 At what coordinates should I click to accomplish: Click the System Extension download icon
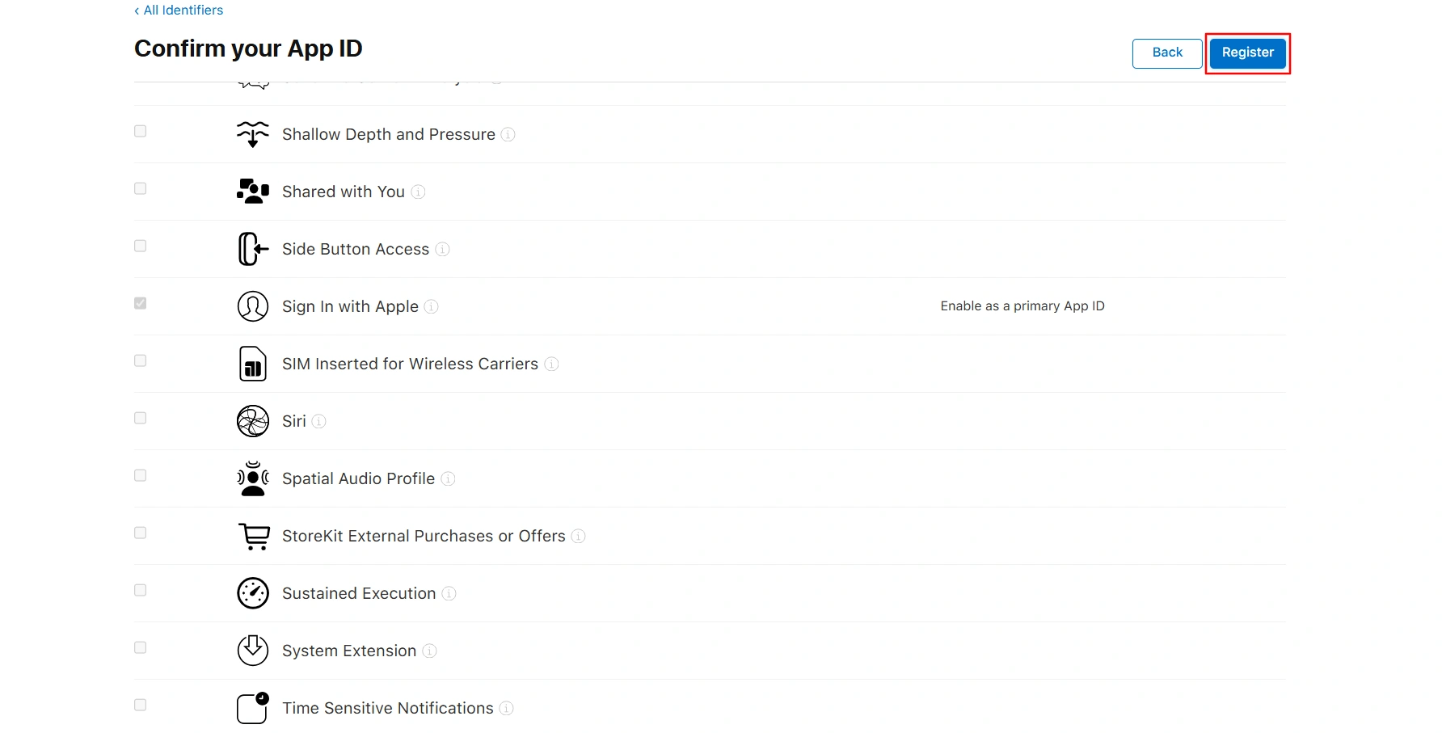coord(253,651)
